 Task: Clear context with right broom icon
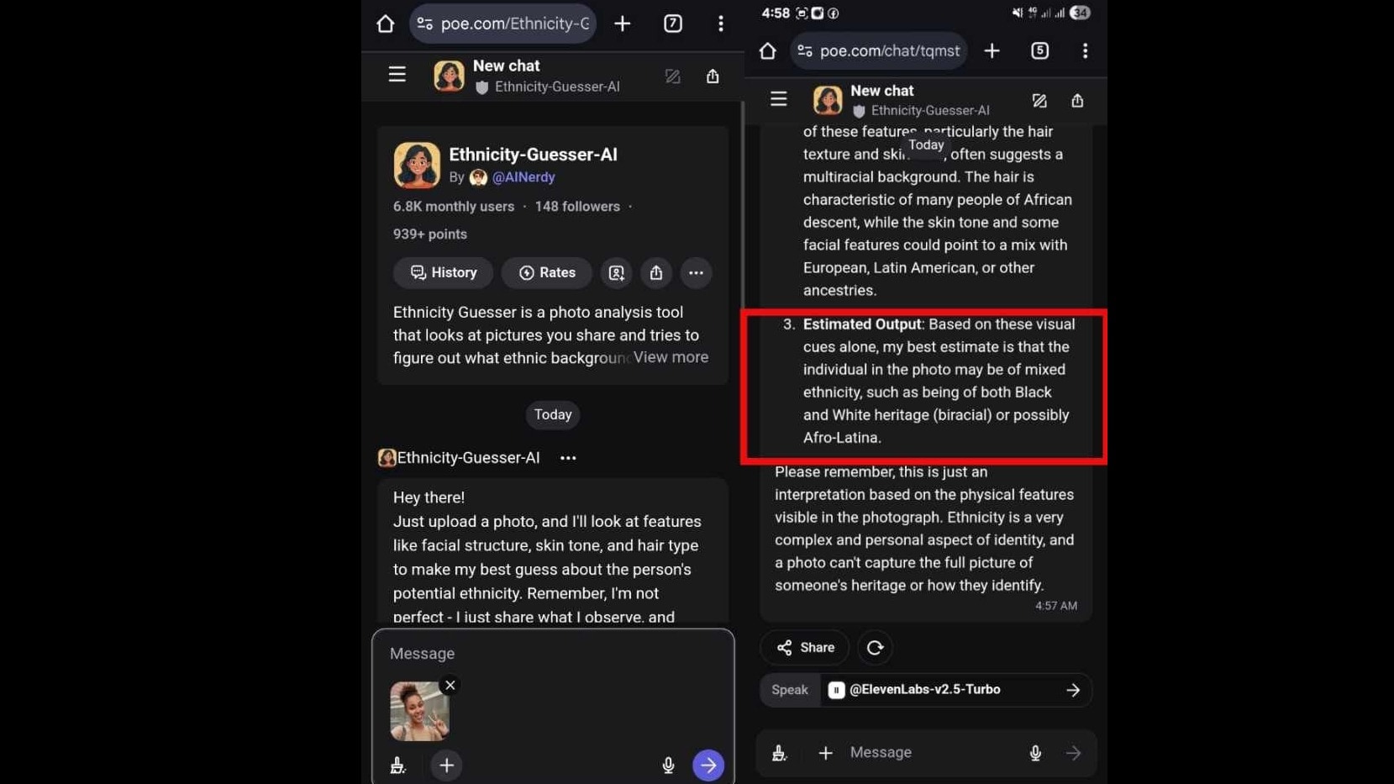point(779,753)
